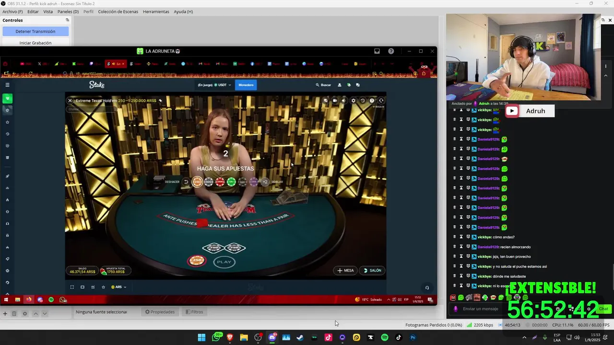The height and width of the screenshot is (345, 614).
Task: Open Windows Start button
Action: [x=201, y=337]
